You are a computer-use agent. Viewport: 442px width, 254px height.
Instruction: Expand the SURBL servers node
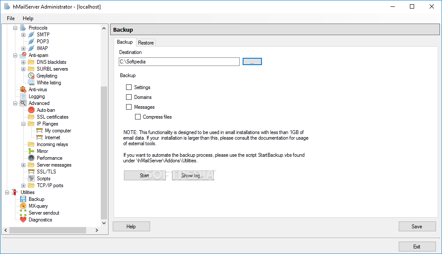click(24, 69)
